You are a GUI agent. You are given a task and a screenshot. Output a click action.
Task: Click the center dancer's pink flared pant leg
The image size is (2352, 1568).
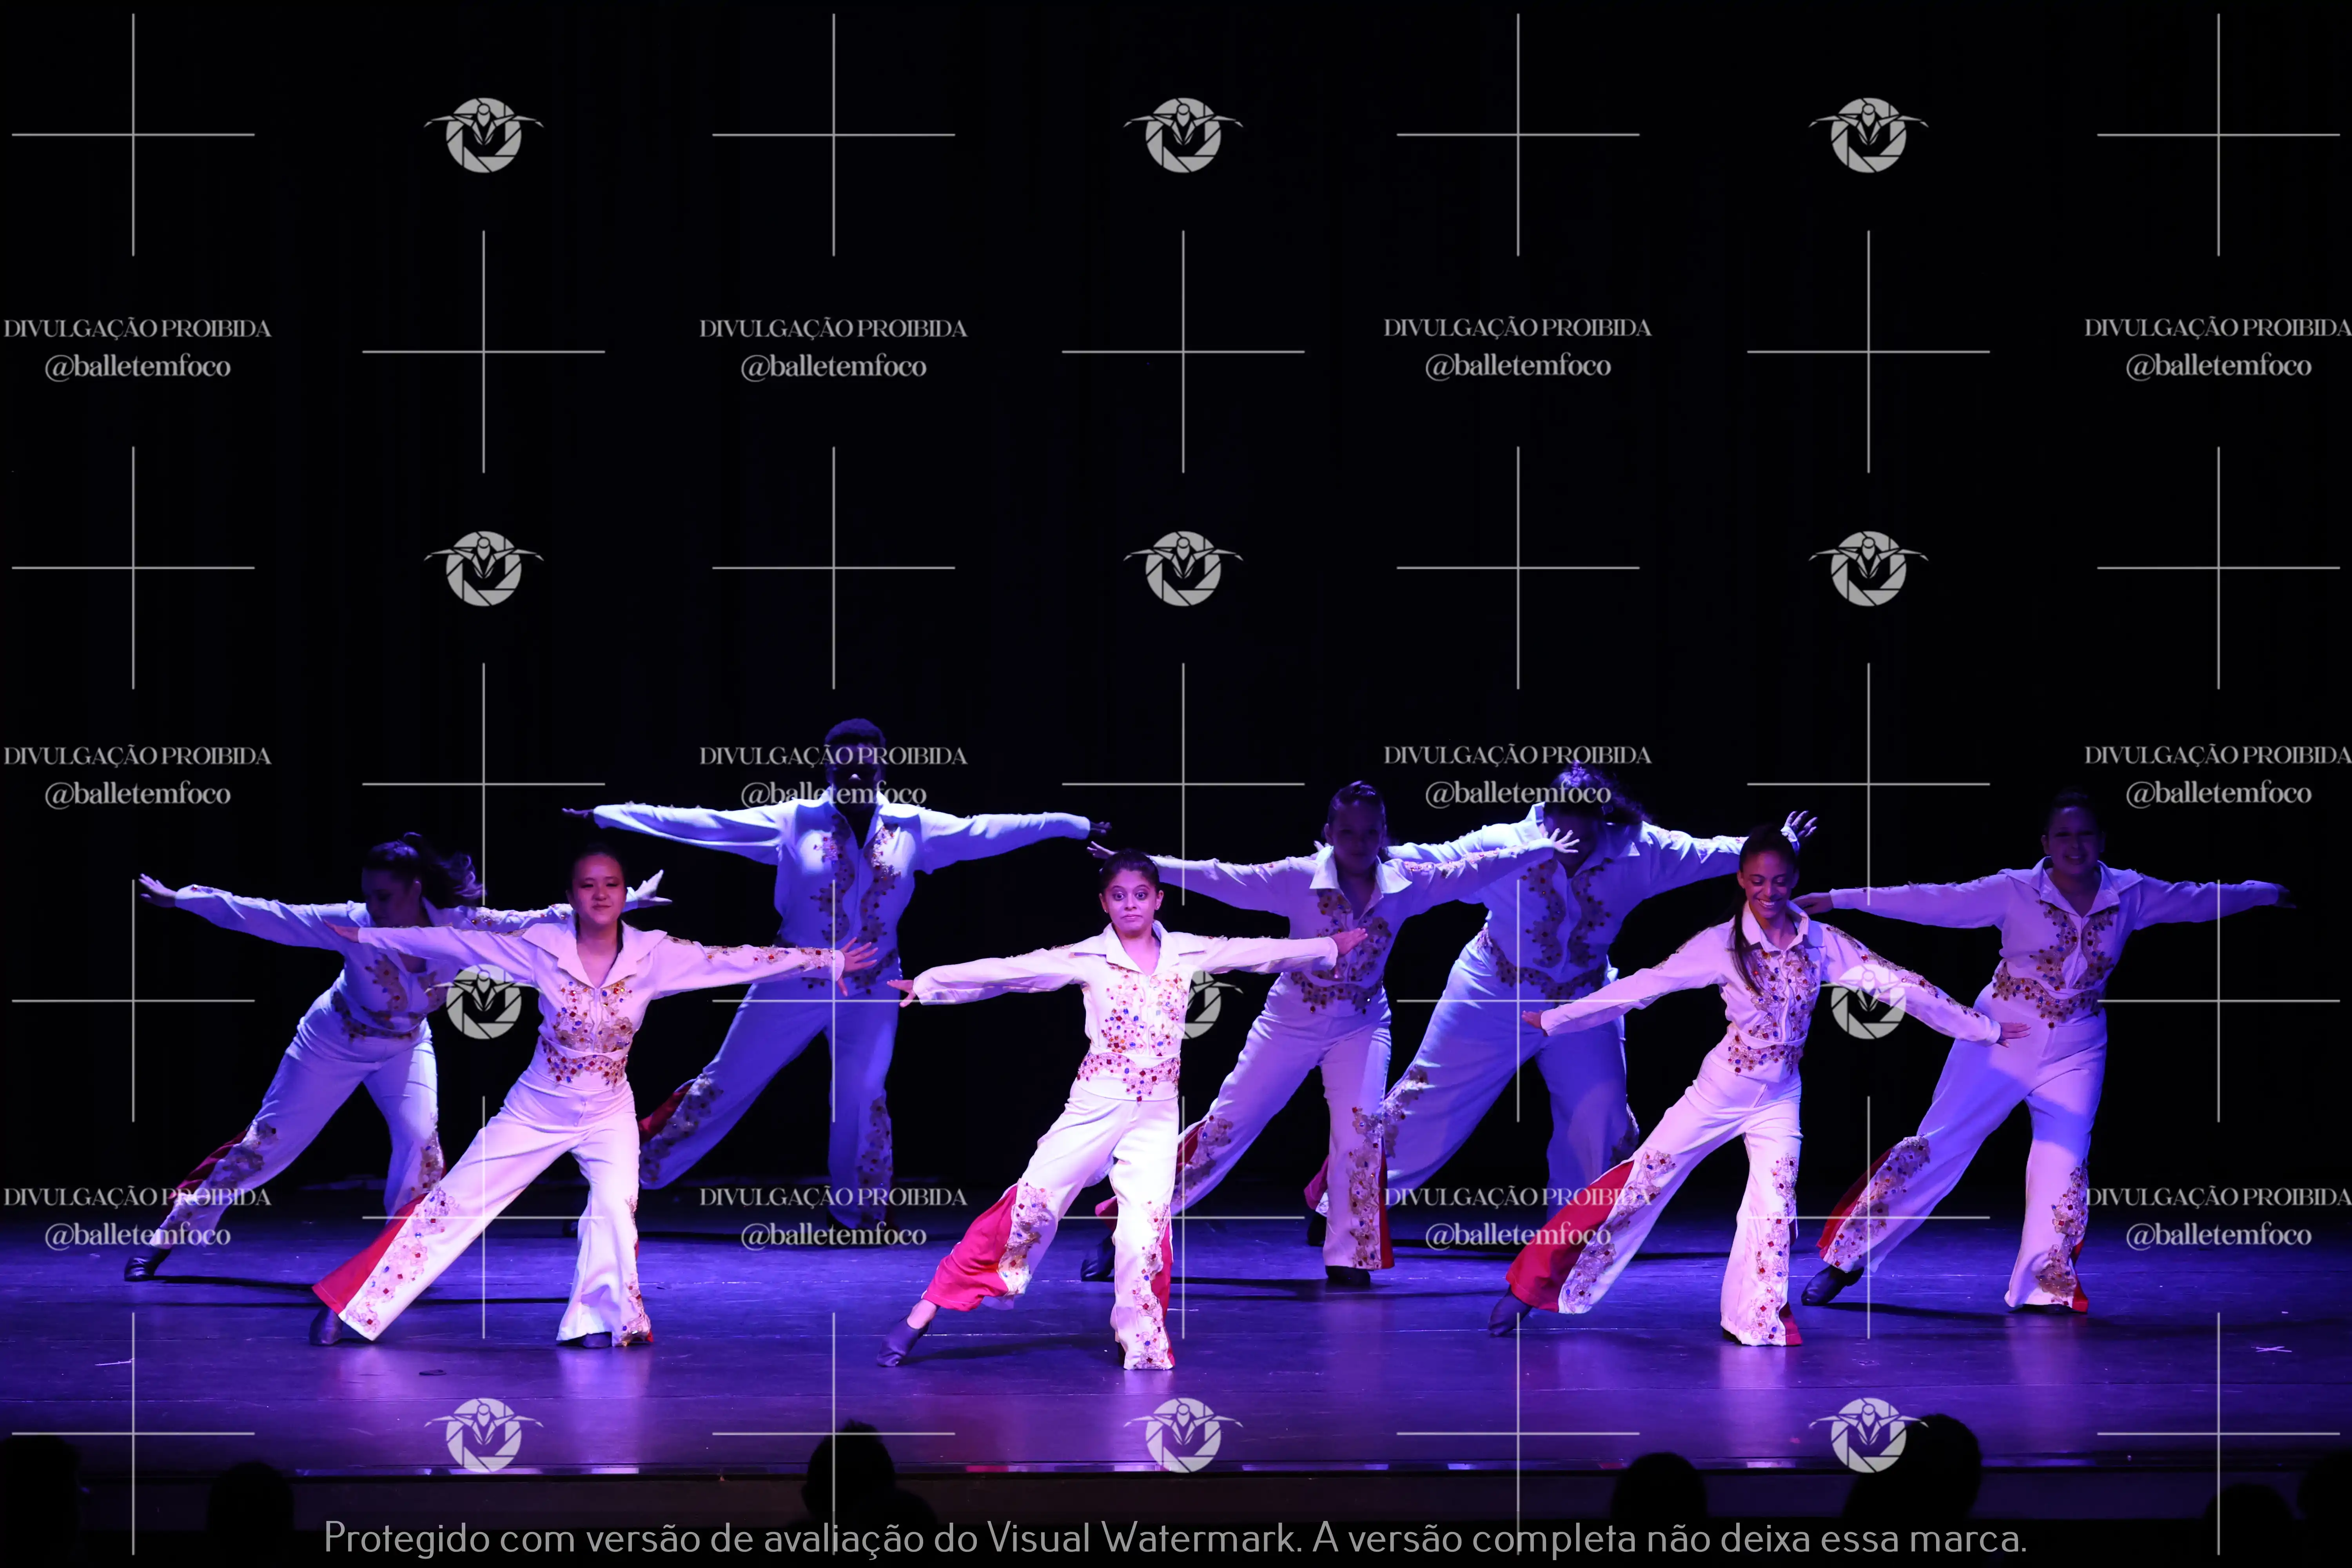click(975, 1260)
